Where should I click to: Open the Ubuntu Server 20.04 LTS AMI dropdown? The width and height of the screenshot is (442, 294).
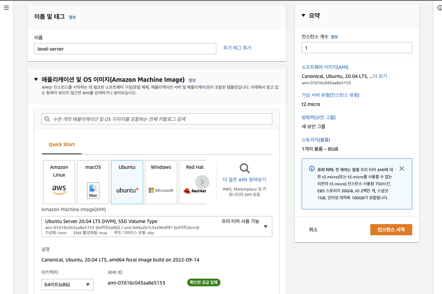(x=157, y=227)
